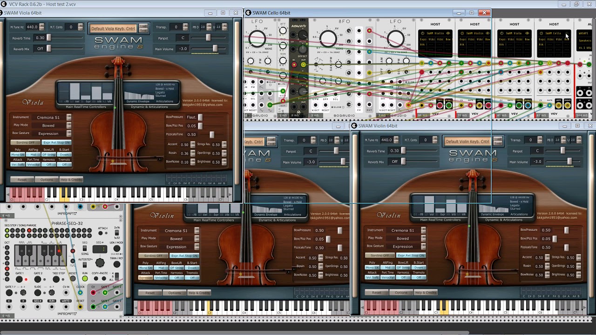Click the first LFO large frequency knob
596x335 pixels.
pos(257,39)
